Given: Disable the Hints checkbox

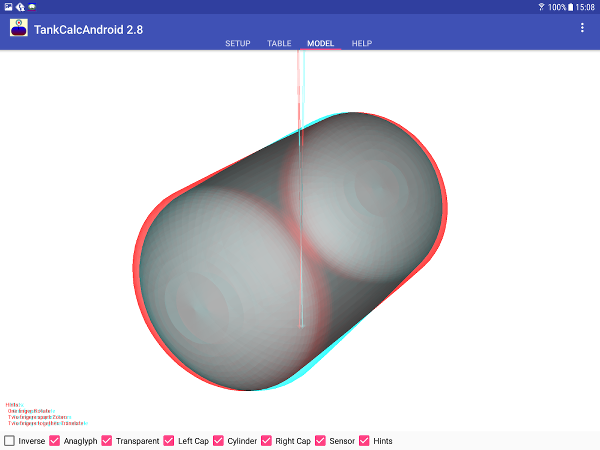Looking at the screenshot, I should click(364, 440).
